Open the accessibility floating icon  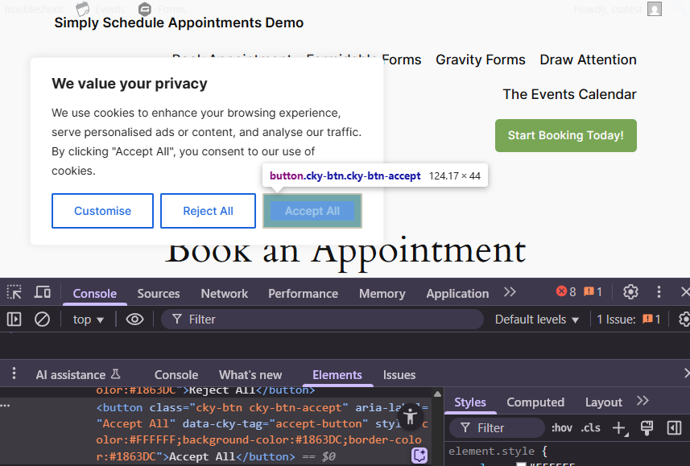[411, 415]
